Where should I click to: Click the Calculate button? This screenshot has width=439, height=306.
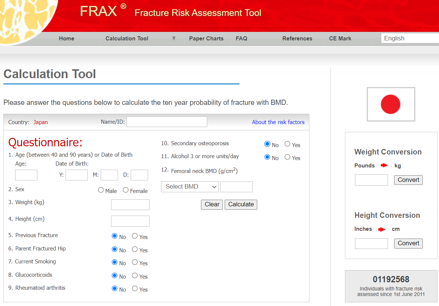point(241,204)
